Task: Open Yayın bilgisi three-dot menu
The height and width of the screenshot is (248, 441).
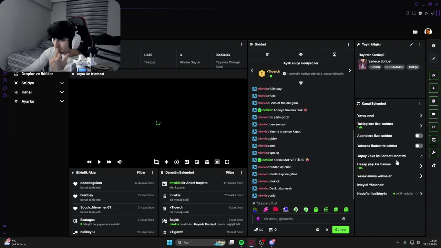Action: (420, 44)
